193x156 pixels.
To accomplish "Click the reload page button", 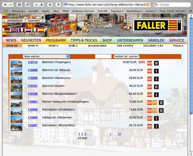I will [50, 5].
